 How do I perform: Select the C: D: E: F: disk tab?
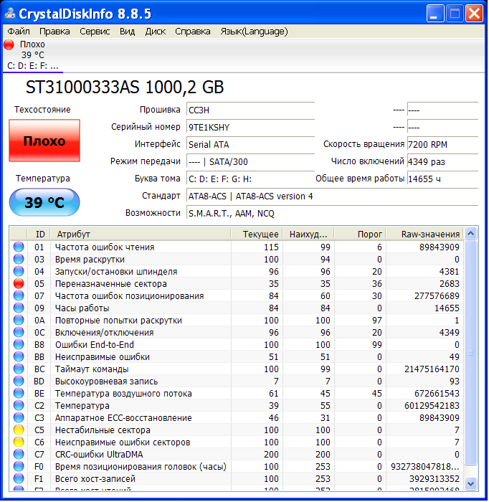(x=33, y=66)
